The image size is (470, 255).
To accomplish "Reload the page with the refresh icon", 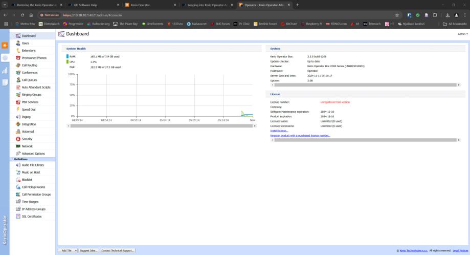I will pyautogui.click(x=23, y=15).
